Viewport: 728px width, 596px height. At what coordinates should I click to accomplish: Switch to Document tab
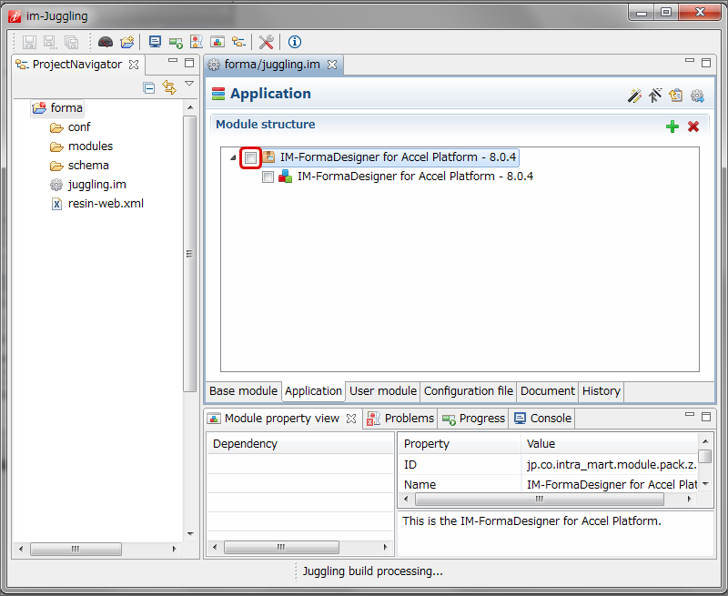[548, 391]
